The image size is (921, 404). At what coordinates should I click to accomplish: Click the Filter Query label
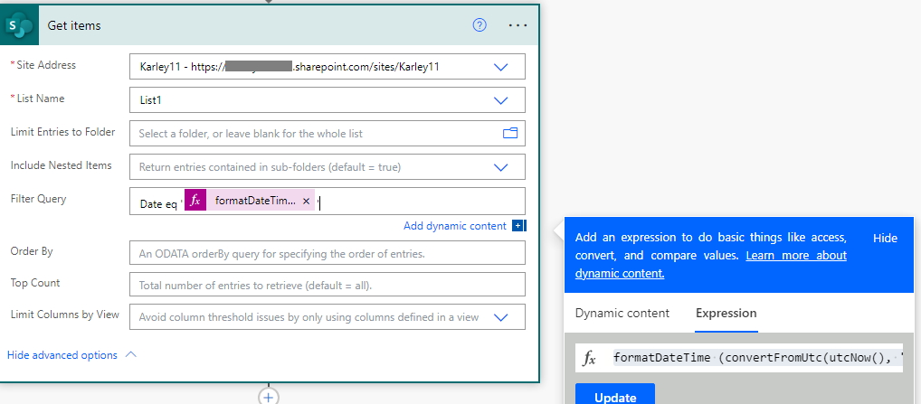pos(38,199)
